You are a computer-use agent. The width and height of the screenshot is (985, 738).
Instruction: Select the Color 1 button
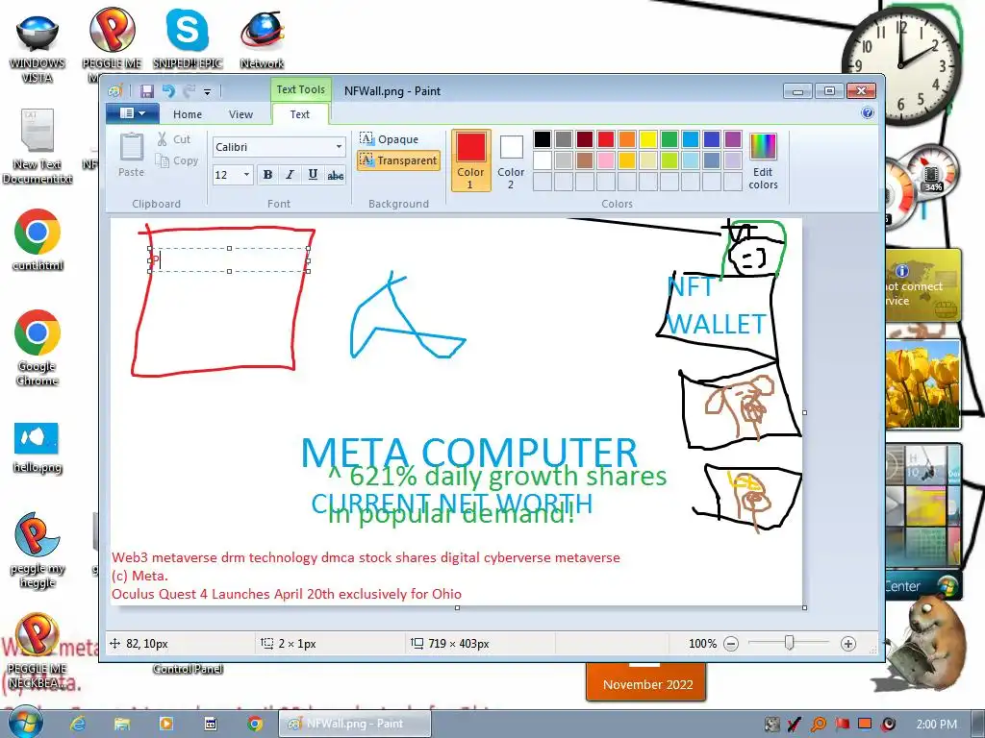coord(470,160)
